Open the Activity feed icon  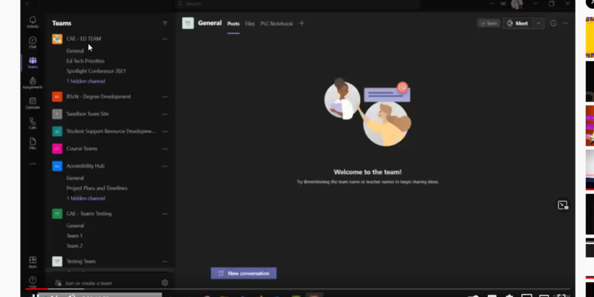point(33,22)
